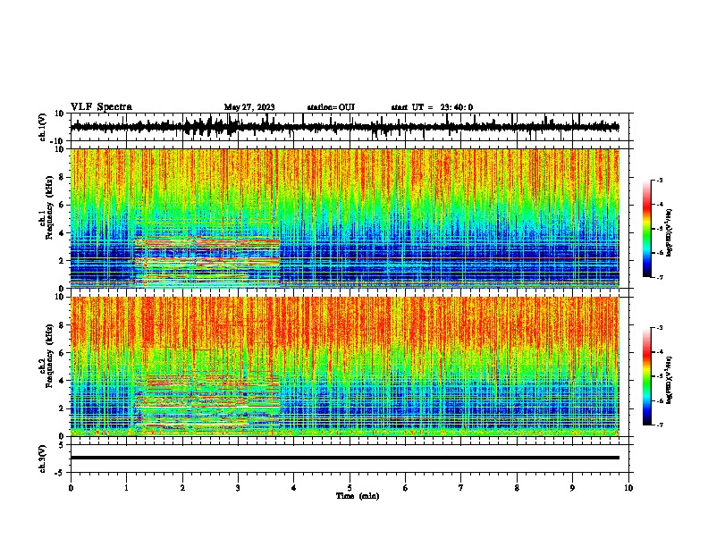This screenshot has width=708, height=547.
Task: Click the banded emission in ch.2 spectrogram
Action: 207,402
